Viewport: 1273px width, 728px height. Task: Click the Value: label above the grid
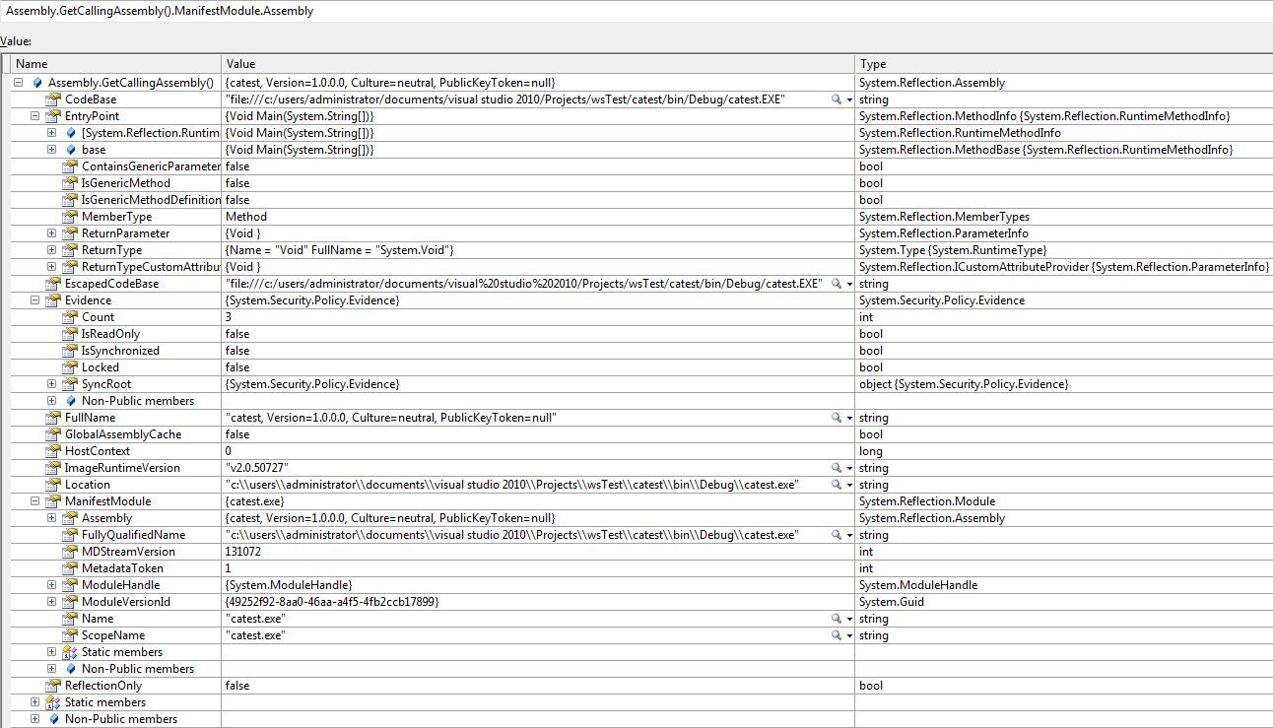(x=16, y=41)
